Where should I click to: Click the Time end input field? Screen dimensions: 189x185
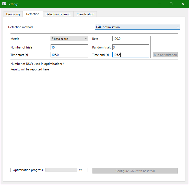click(x=131, y=55)
